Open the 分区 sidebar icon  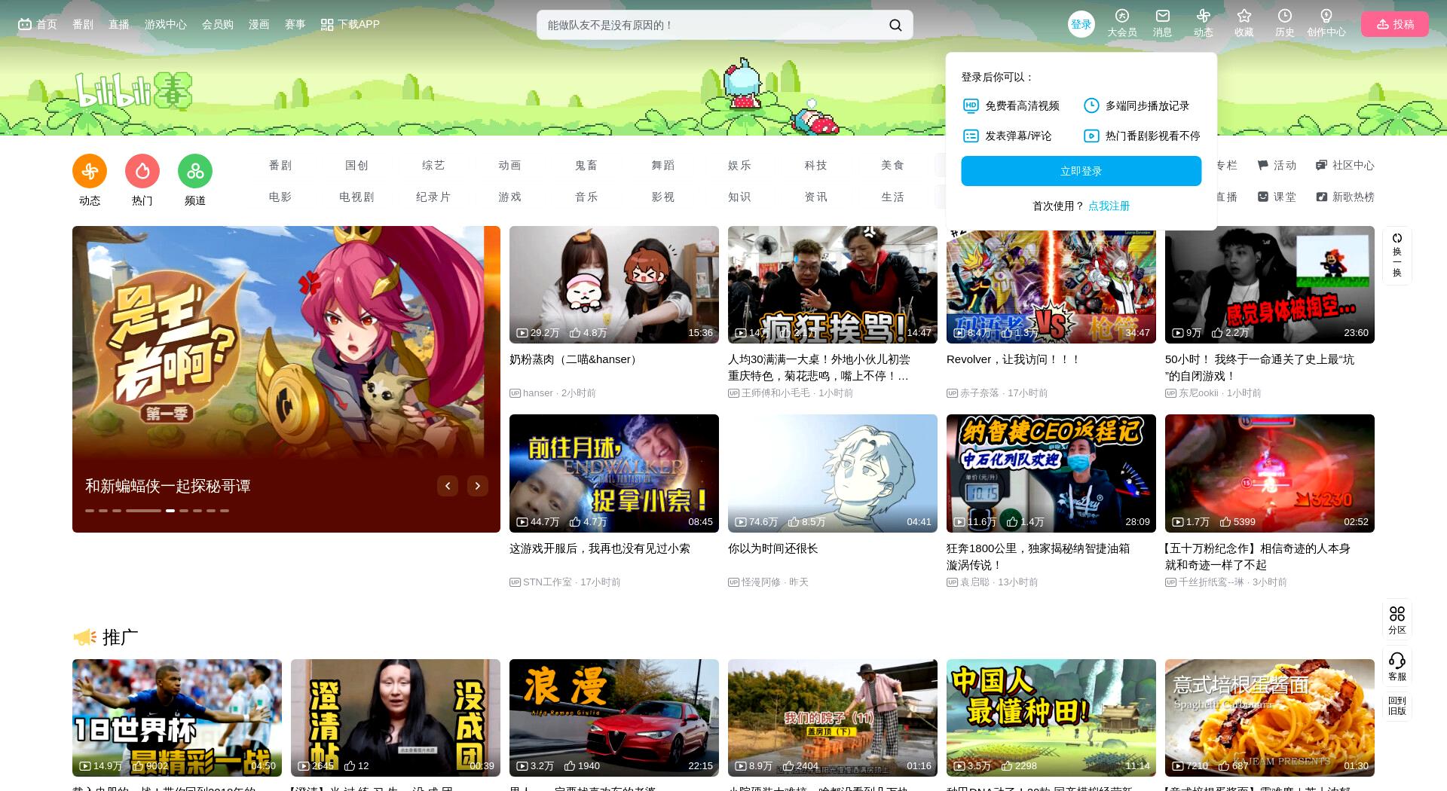[1397, 613]
